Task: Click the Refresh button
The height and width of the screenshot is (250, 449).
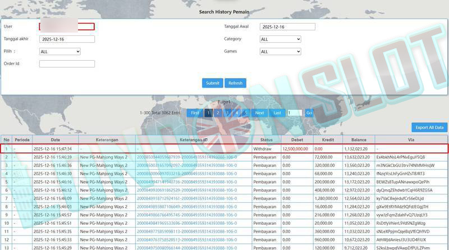Action: click(235, 83)
